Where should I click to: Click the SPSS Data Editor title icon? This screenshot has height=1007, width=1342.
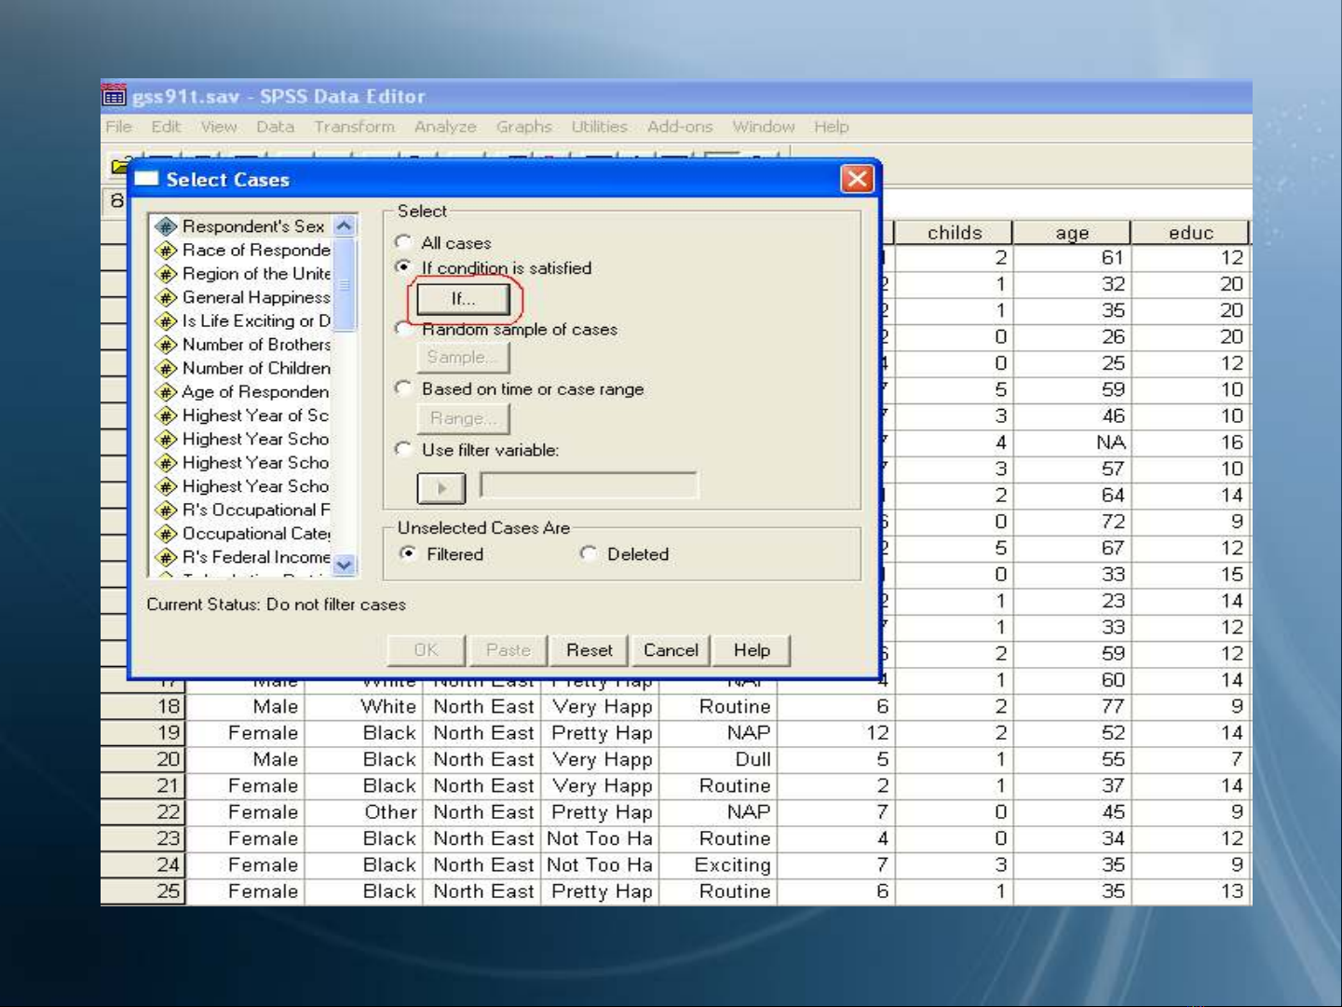click(x=114, y=96)
